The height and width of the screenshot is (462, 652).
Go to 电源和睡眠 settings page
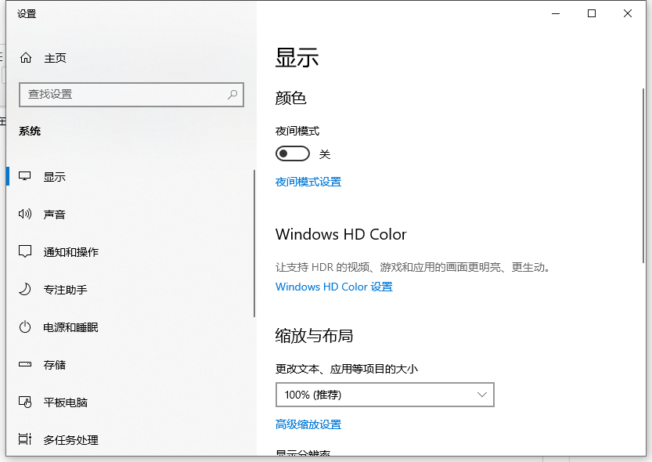[x=70, y=327]
